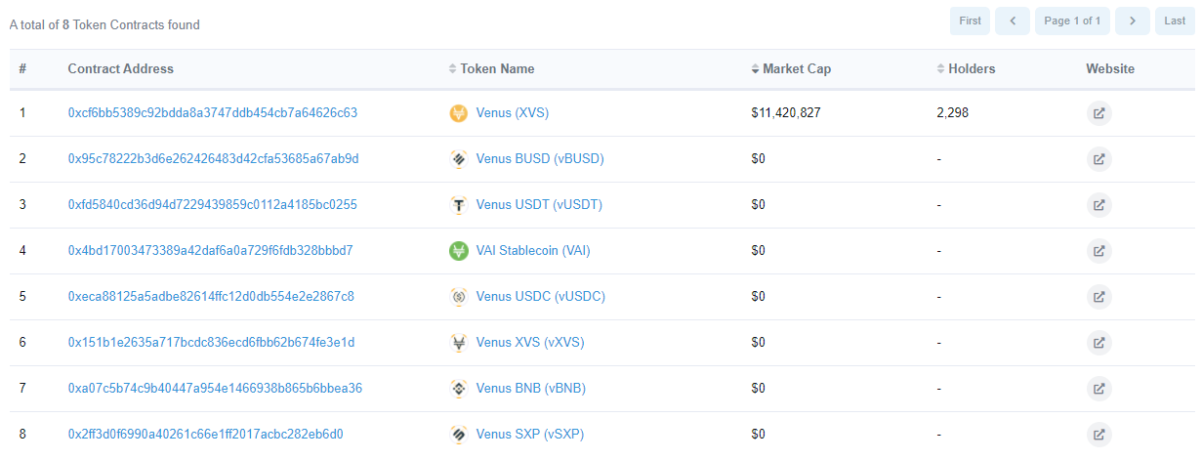
Task: Open contract address 0x95c78222b3d6e262426483d42cfa53685a67ab9d
Action: pyautogui.click(x=214, y=159)
